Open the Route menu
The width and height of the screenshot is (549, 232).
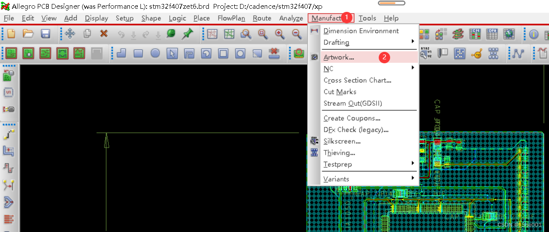pyautogui.click(x=262, y=18)
